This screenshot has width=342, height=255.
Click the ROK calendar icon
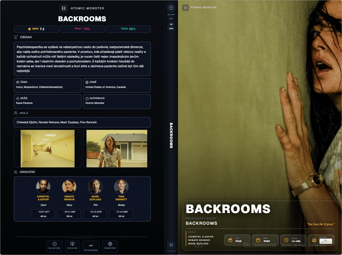(x=258, y=240)
